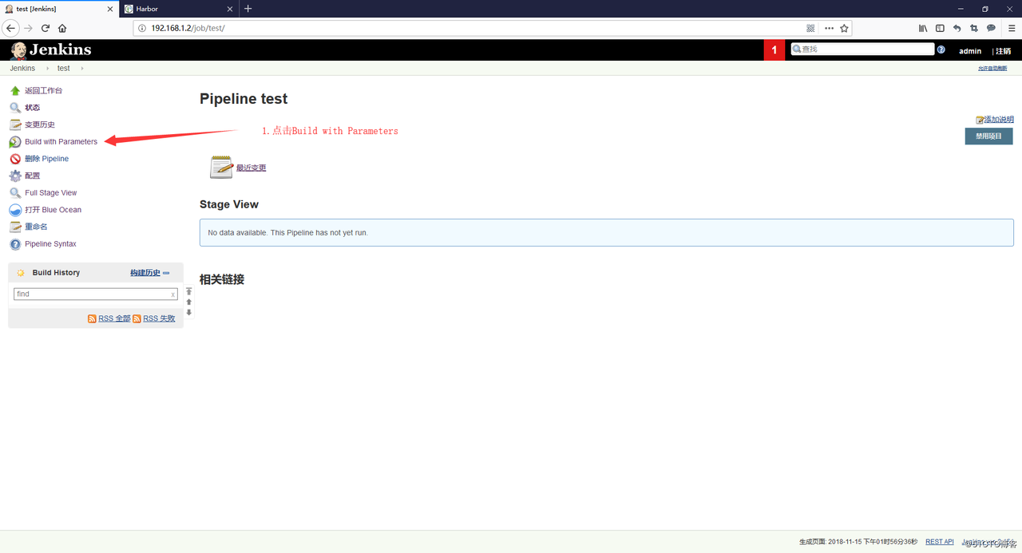Open 打开 Blue Ocean link
Viewport: 1022px width, 553px height.
(53, 210)
